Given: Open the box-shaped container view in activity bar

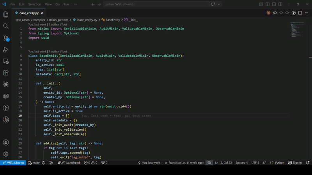Looking at the screenshot, I should tap(6, 96).
